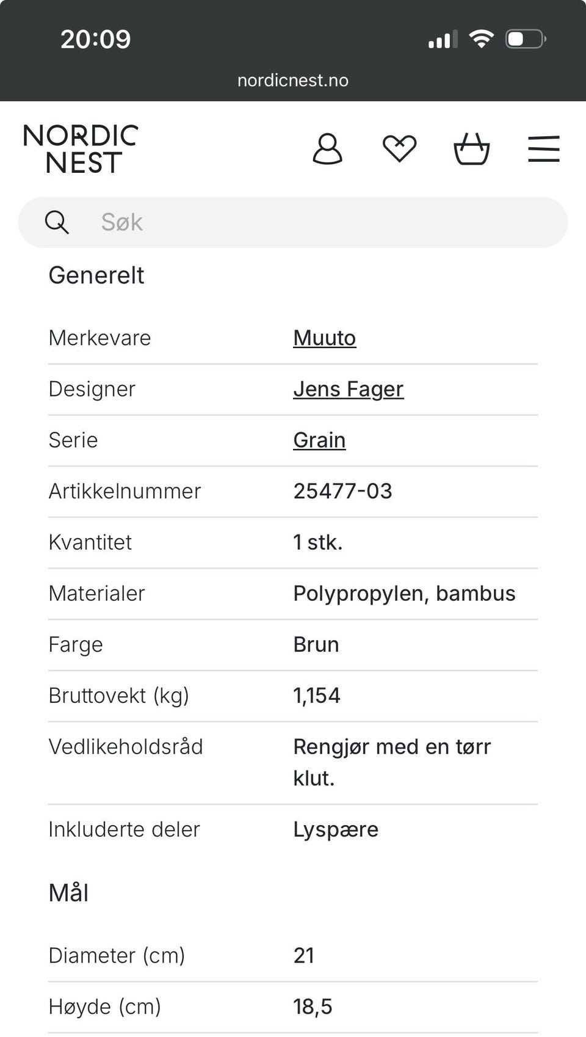The width and height of the screenshot is (586, 1037).
Task: Tap the nordicnest.no address bar
Action: tap(293, 80)
